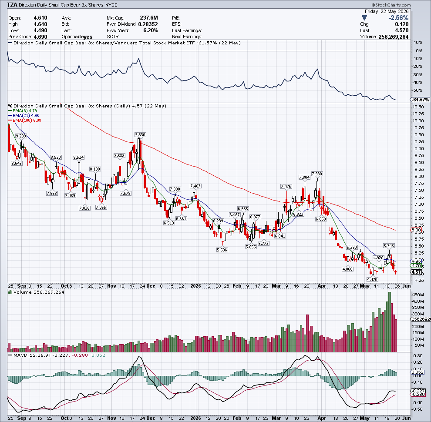
Task: Click the NYSE exchange label
Action: (x=111, y=5)
